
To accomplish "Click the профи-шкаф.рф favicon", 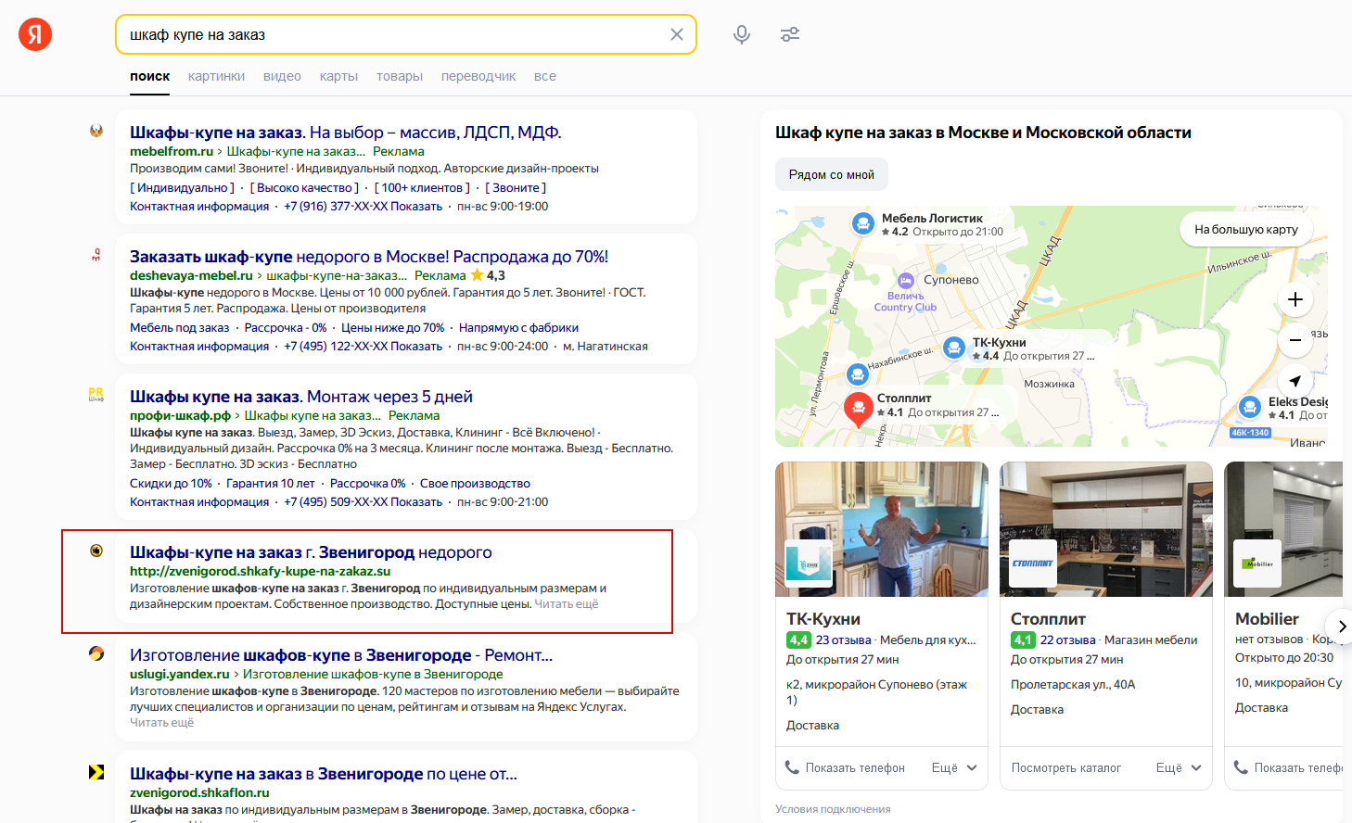I will coord(96,395).
